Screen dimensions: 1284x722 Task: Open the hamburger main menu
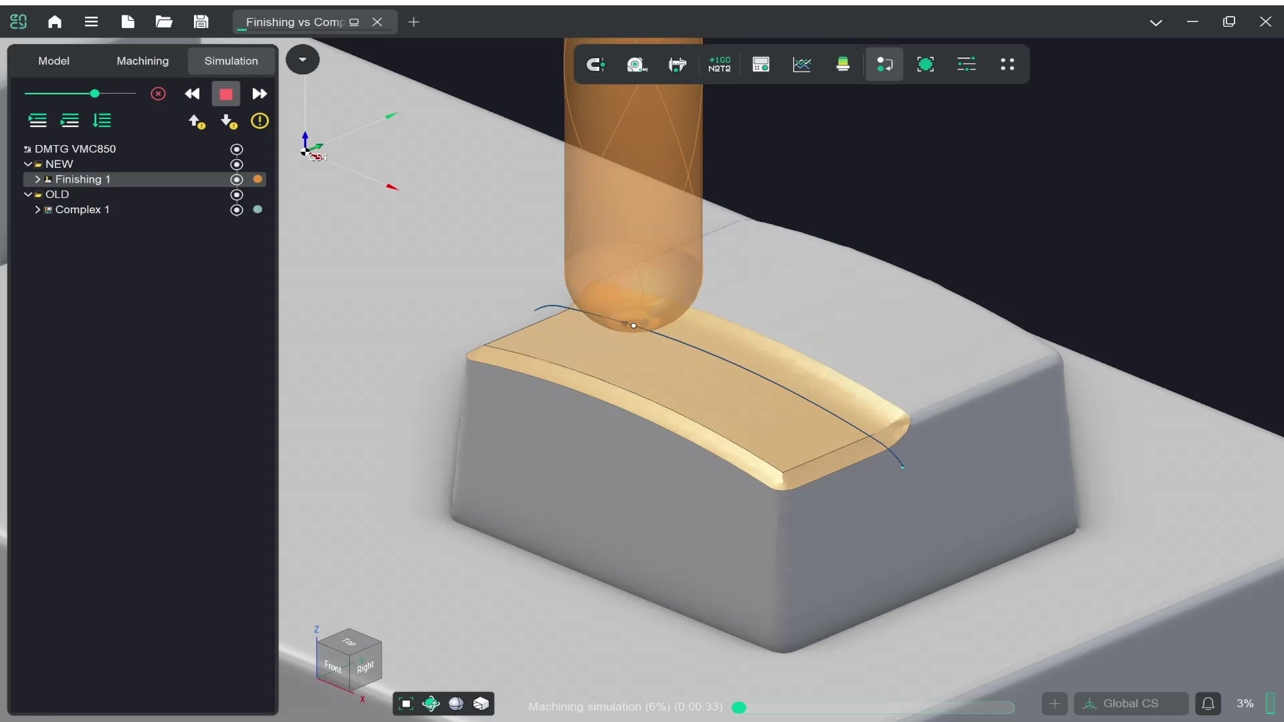92,22
